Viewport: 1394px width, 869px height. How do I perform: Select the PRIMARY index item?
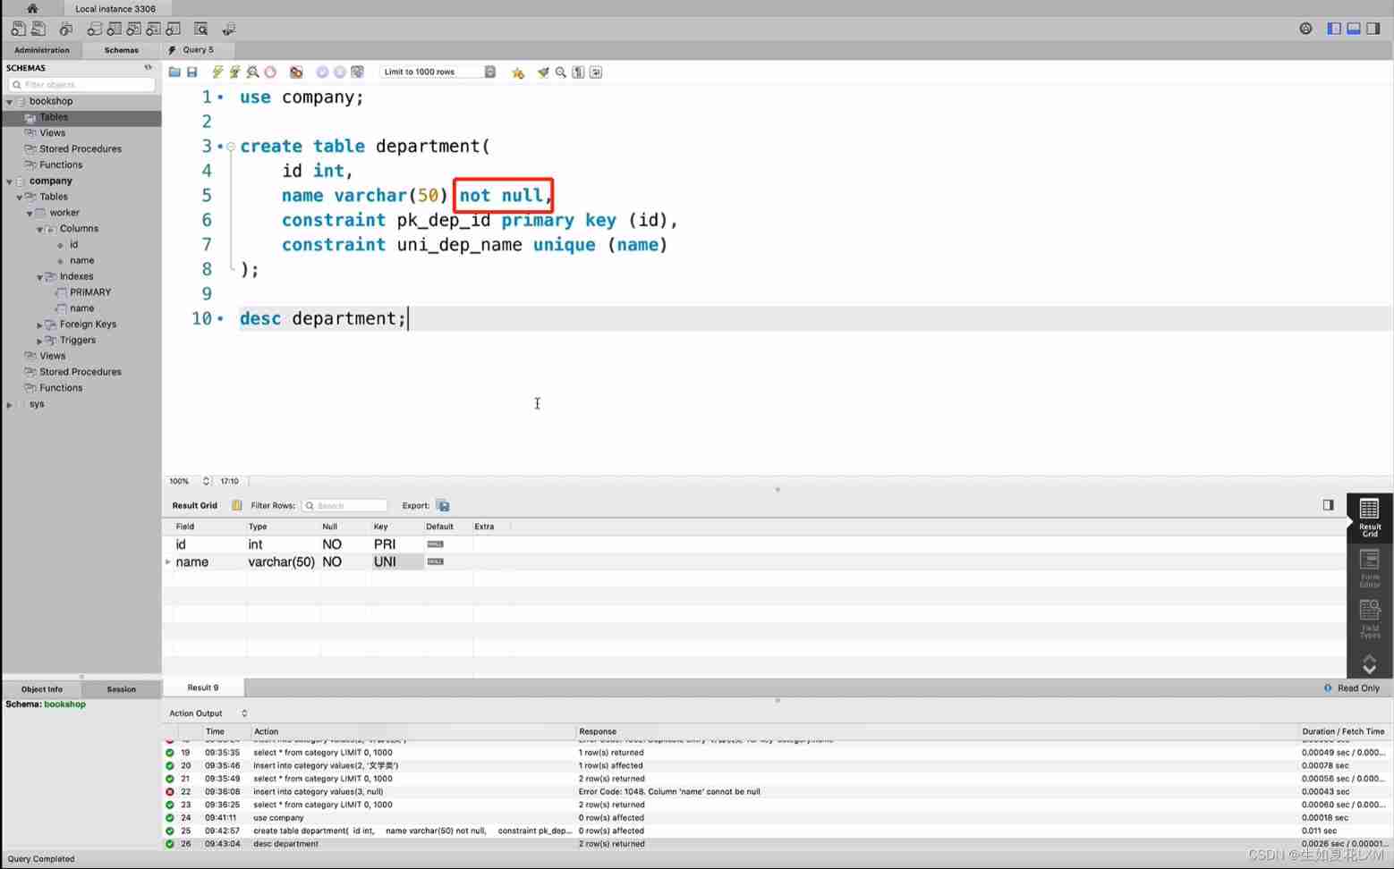[x=90, y=292]
